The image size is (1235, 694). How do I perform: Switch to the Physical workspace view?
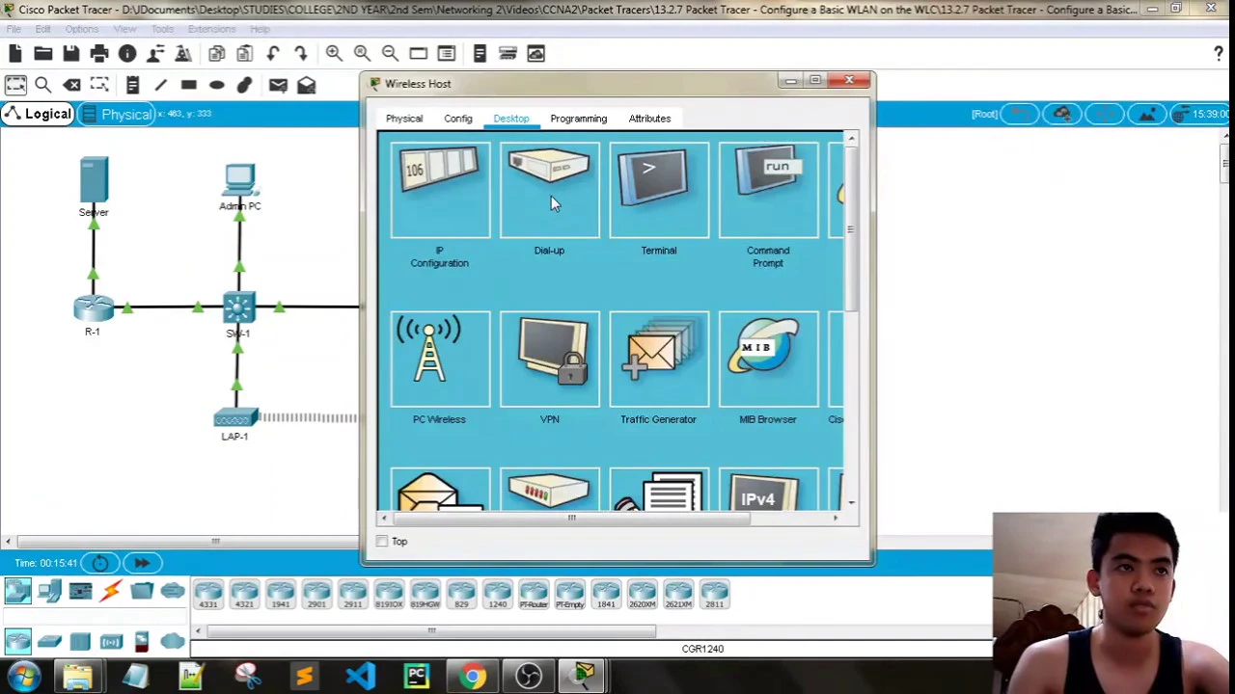(x=115, y=114)
